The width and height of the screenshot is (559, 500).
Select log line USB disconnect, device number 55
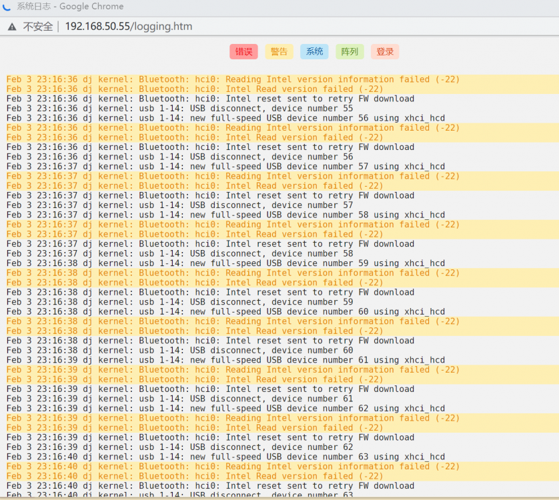tap(179, 109)
